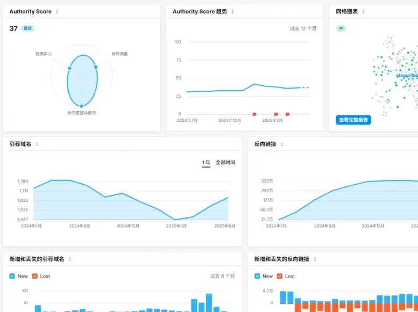Viewport: 418px width, 312px height.
Task: Click 查看完整报告 button
Action: click(x=353, y=120)
